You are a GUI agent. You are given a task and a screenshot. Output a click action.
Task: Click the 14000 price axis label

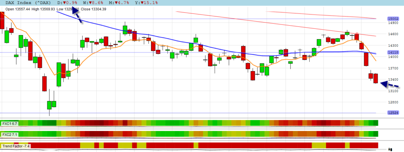(x=393, y=57)
